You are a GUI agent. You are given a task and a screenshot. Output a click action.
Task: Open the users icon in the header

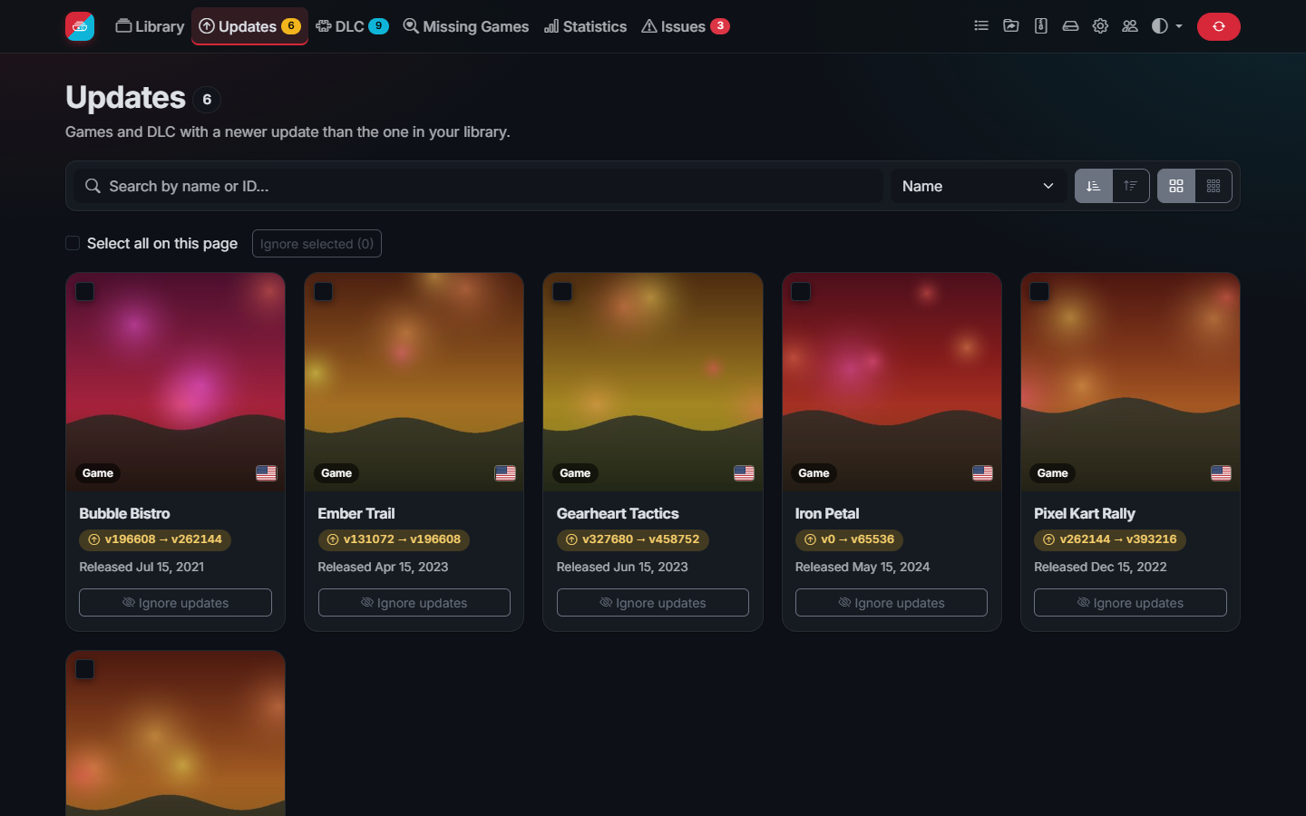[1130, 26]
